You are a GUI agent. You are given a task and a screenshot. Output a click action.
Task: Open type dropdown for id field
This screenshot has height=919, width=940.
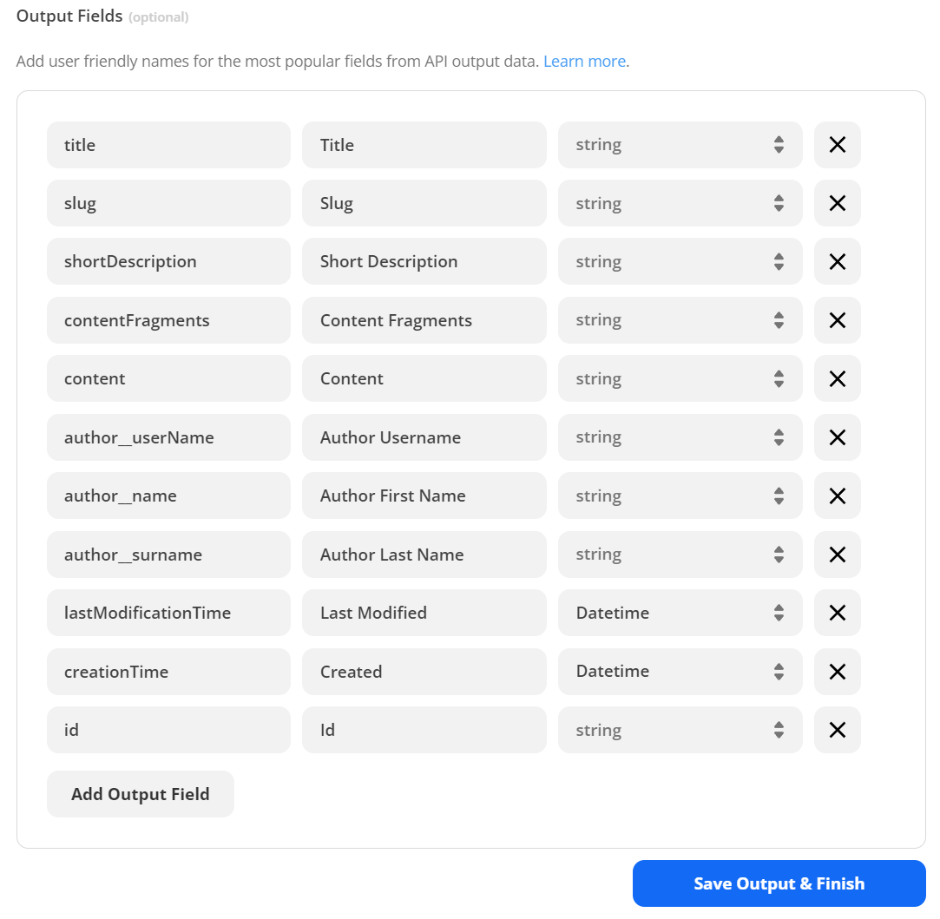coord(680,730)
